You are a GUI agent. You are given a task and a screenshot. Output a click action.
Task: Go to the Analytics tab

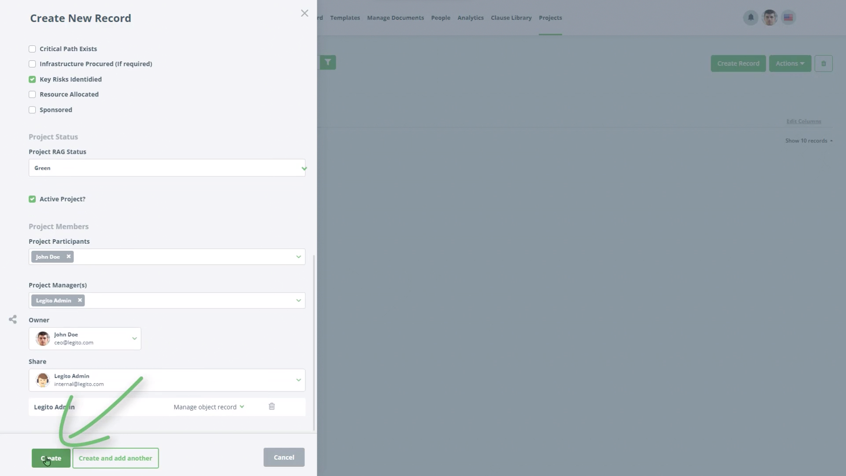[470, 18]
